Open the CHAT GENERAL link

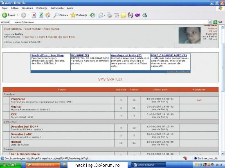13,29
